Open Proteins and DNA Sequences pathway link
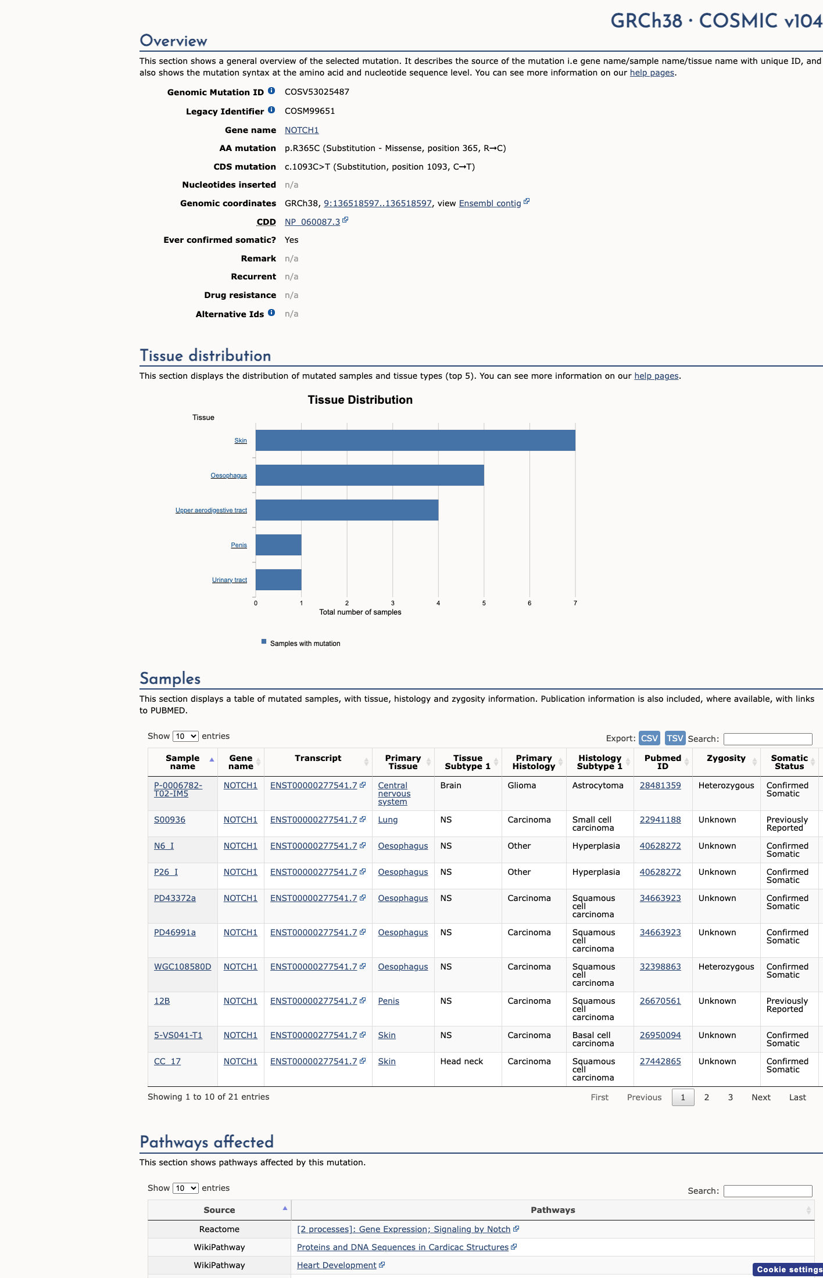The width and height of the screenshot is (823, 1278). [x=403, y=1247]
